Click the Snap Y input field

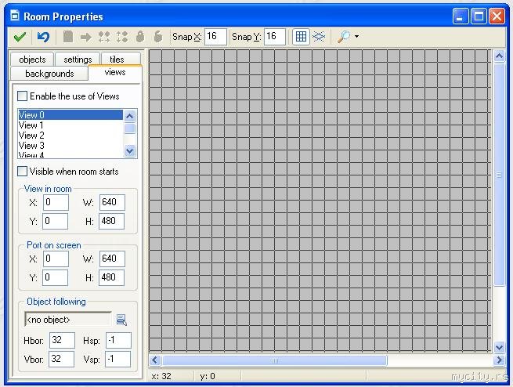tap(274, 36)
